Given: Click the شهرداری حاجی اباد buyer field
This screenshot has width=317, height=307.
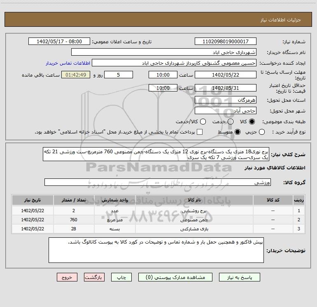Looking at the screenshot, I should pyautogui.click(x=164, y=52).
